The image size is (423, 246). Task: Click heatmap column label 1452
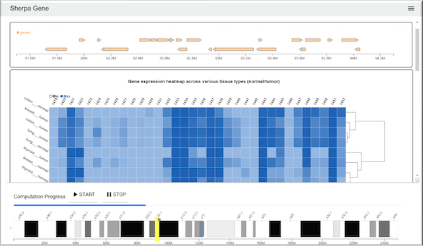342,101
